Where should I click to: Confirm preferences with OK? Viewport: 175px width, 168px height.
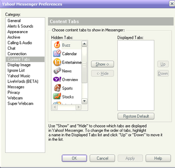point(75,158)
